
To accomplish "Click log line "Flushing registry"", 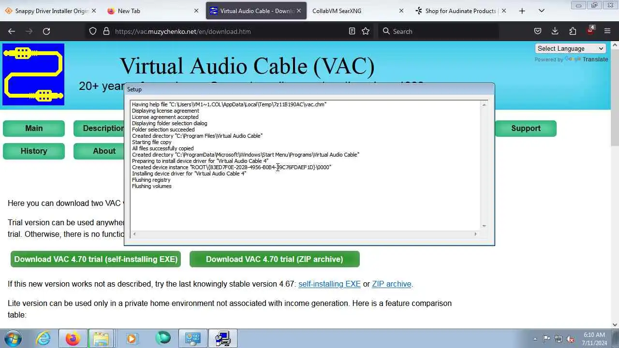I will (151, 180).
